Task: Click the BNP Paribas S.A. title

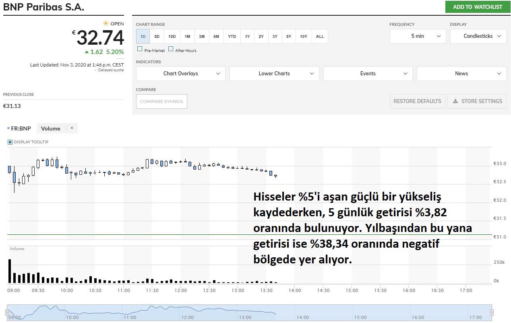Action: point(43,7)
